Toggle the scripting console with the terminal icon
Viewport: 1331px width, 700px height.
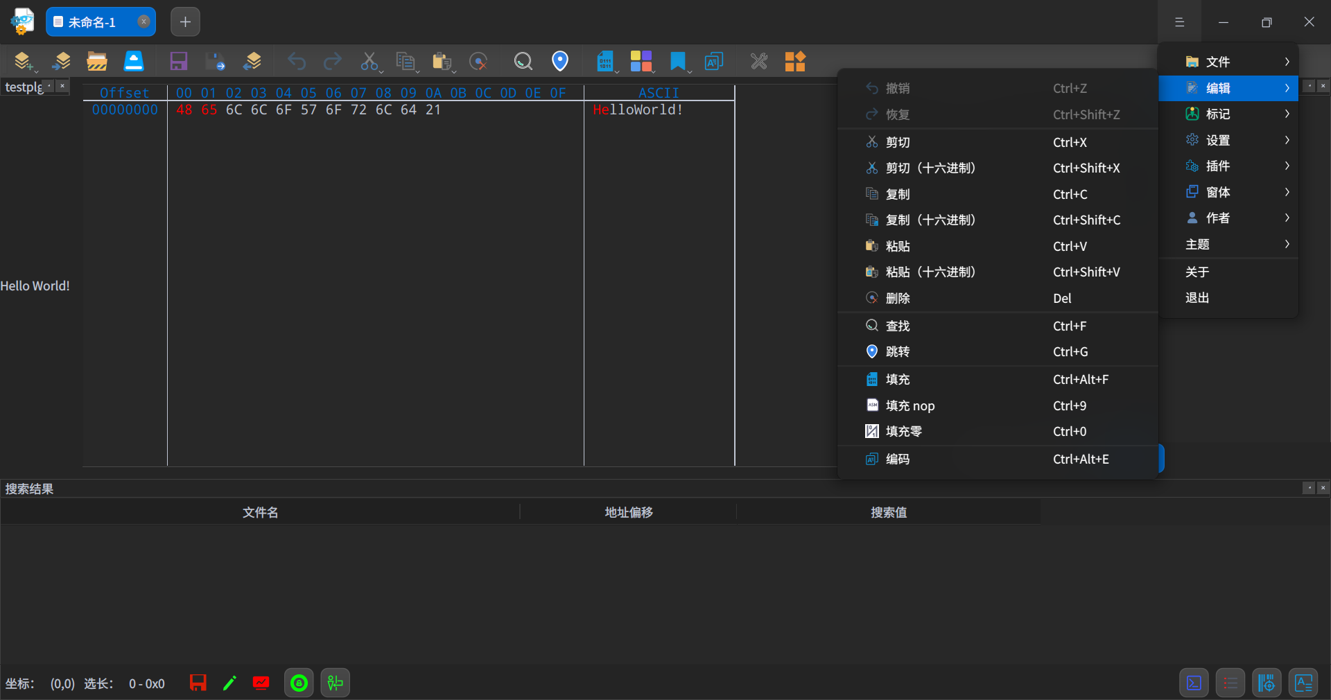tap(1194, 683)
